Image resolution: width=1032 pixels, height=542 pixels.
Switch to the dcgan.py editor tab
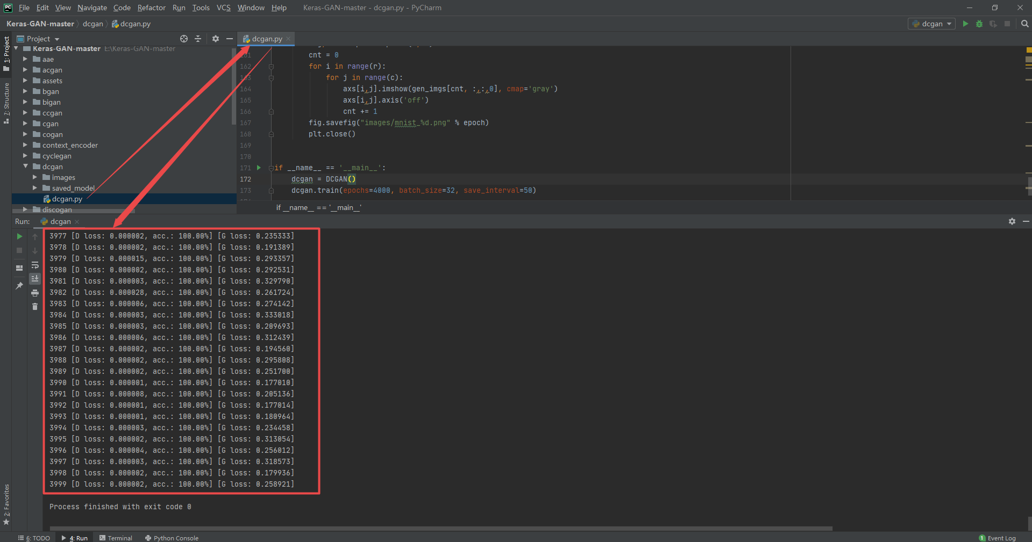[267, 39]
